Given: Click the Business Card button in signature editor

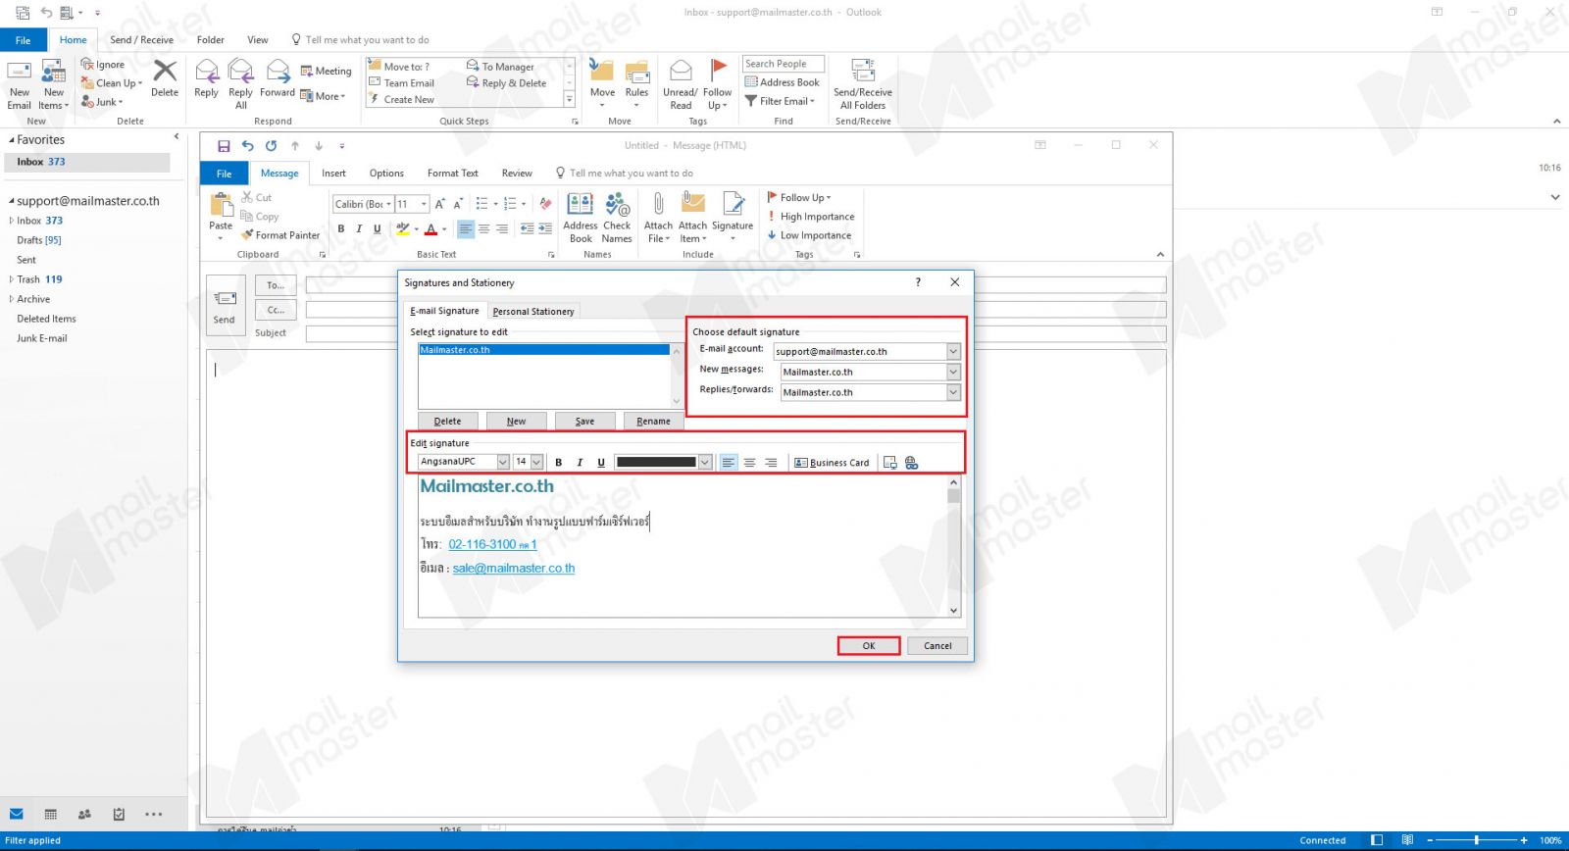Looking at the screenshot, I should [832, 463].
